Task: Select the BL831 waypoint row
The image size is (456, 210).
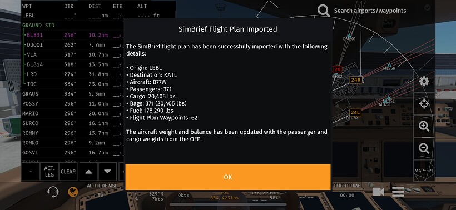Action: (x=73, y=35)
